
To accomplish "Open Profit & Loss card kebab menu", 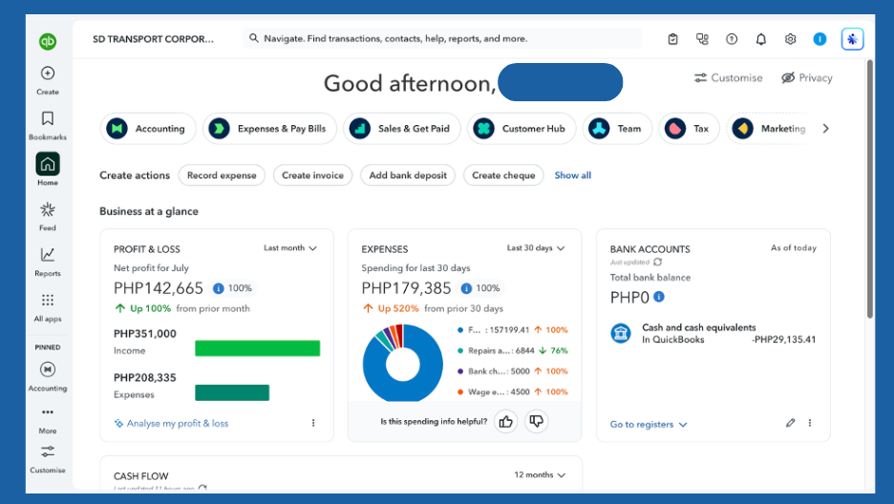I will click(x=313, y=423).
